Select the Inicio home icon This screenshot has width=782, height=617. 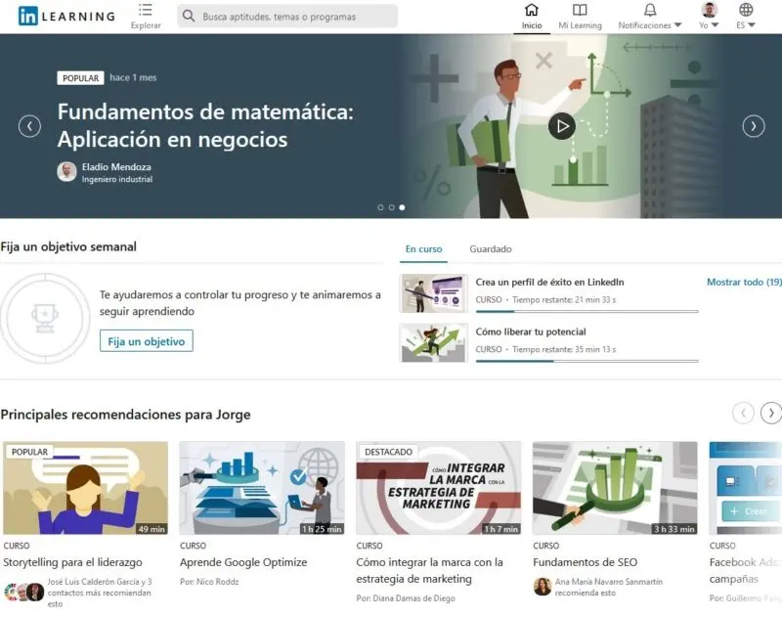tap(531, 11)
